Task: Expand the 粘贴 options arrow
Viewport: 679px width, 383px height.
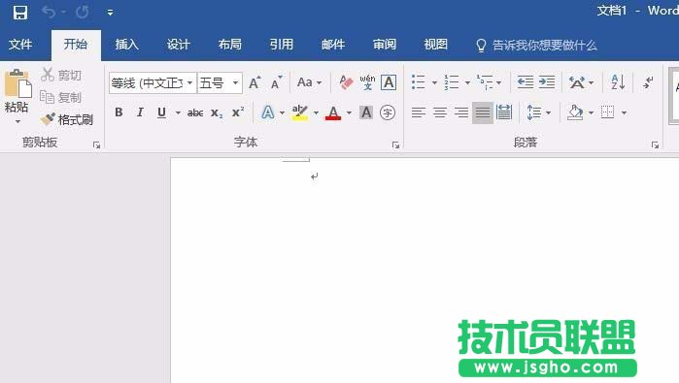Action: pos(17,121)
